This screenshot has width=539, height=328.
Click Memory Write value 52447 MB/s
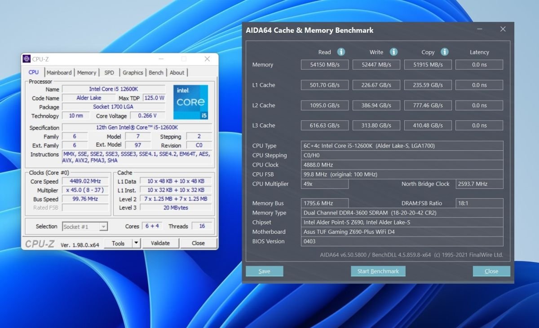click(376, 65)
